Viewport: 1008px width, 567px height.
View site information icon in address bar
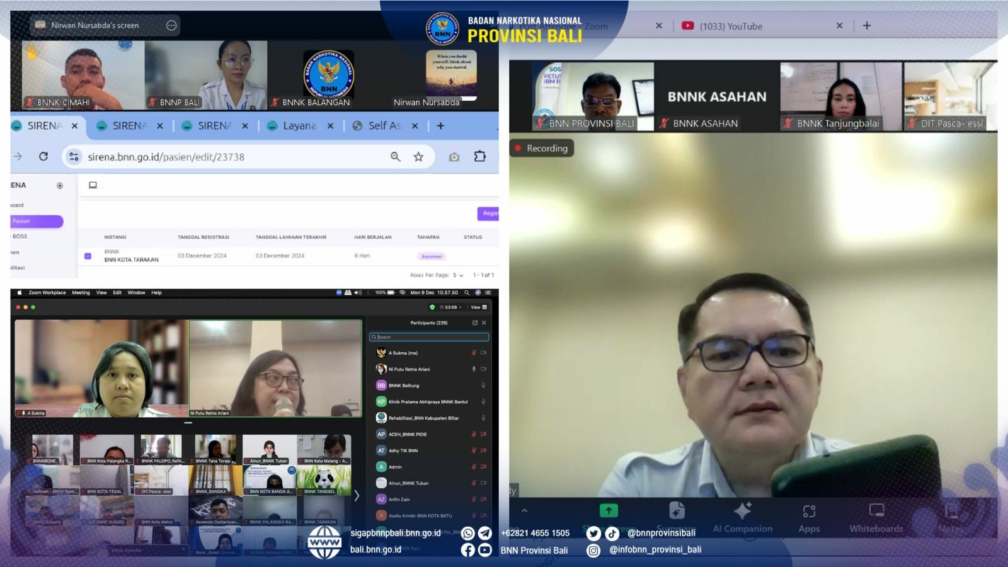click(x=74, y=156)
